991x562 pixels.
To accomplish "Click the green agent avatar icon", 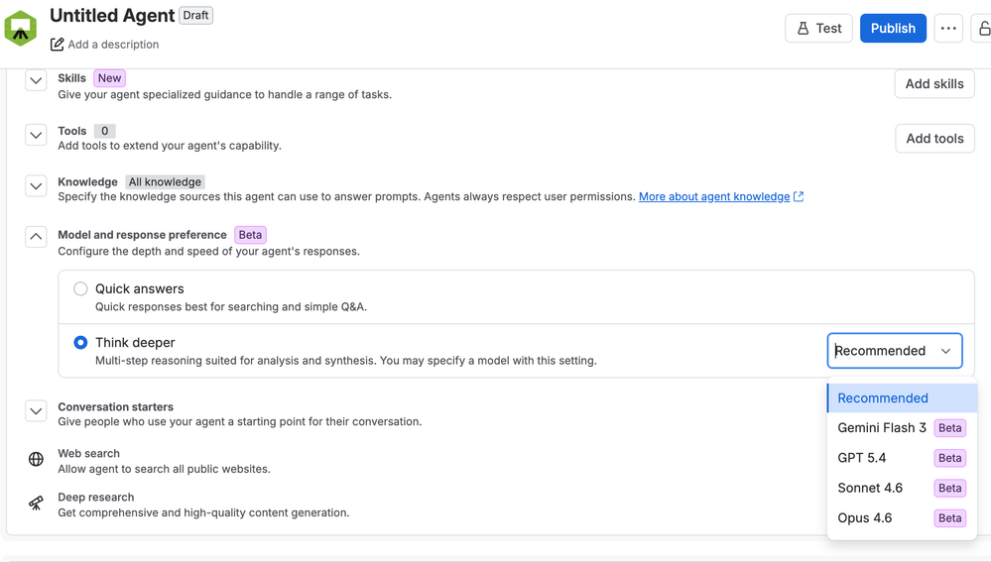I will click(x=20, y=29).
